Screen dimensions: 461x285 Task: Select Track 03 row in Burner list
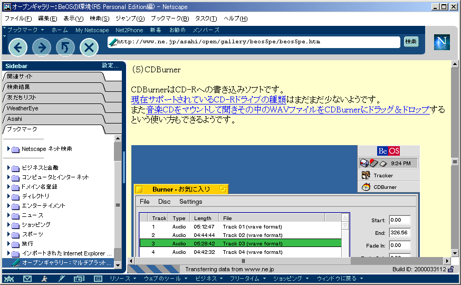click(241, 243)
